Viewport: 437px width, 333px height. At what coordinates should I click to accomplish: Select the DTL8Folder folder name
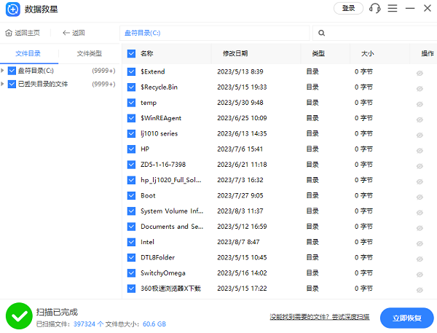click(x=157, y=257)
